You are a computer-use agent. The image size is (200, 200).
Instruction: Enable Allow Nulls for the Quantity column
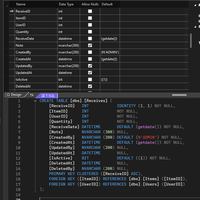tap(90, 32)
